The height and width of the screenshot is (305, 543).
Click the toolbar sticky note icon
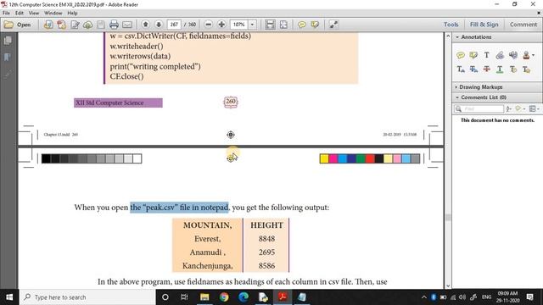point(302,25)
